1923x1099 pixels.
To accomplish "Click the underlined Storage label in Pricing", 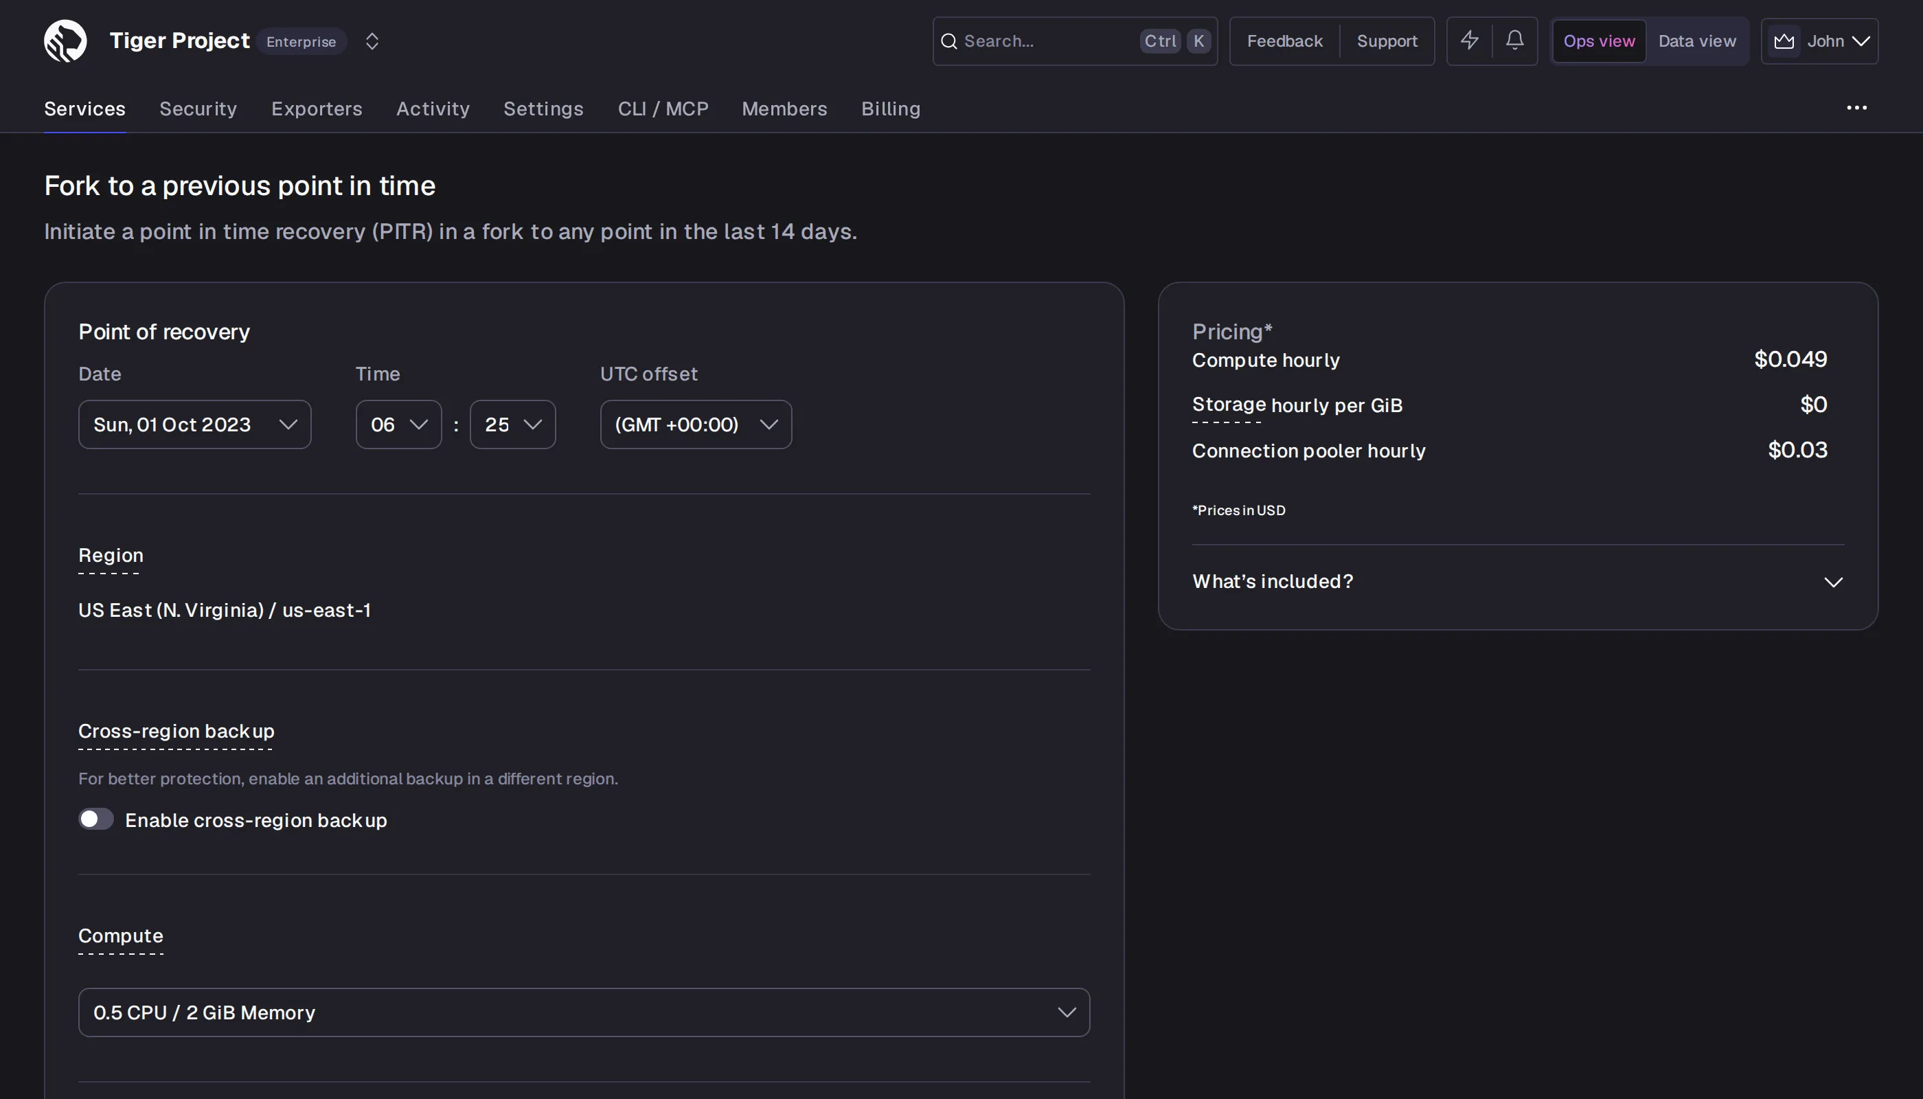I will 1229,405.
